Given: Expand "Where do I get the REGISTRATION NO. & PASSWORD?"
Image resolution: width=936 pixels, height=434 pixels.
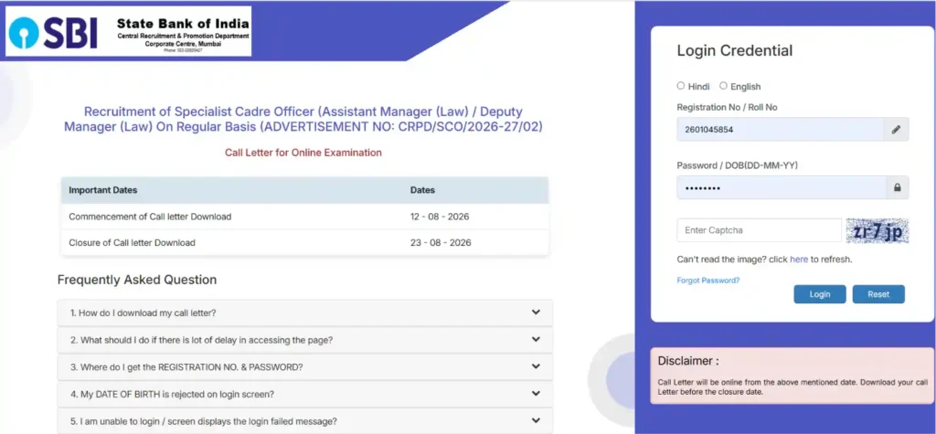Looking at the screenshot, I should 304,367.
